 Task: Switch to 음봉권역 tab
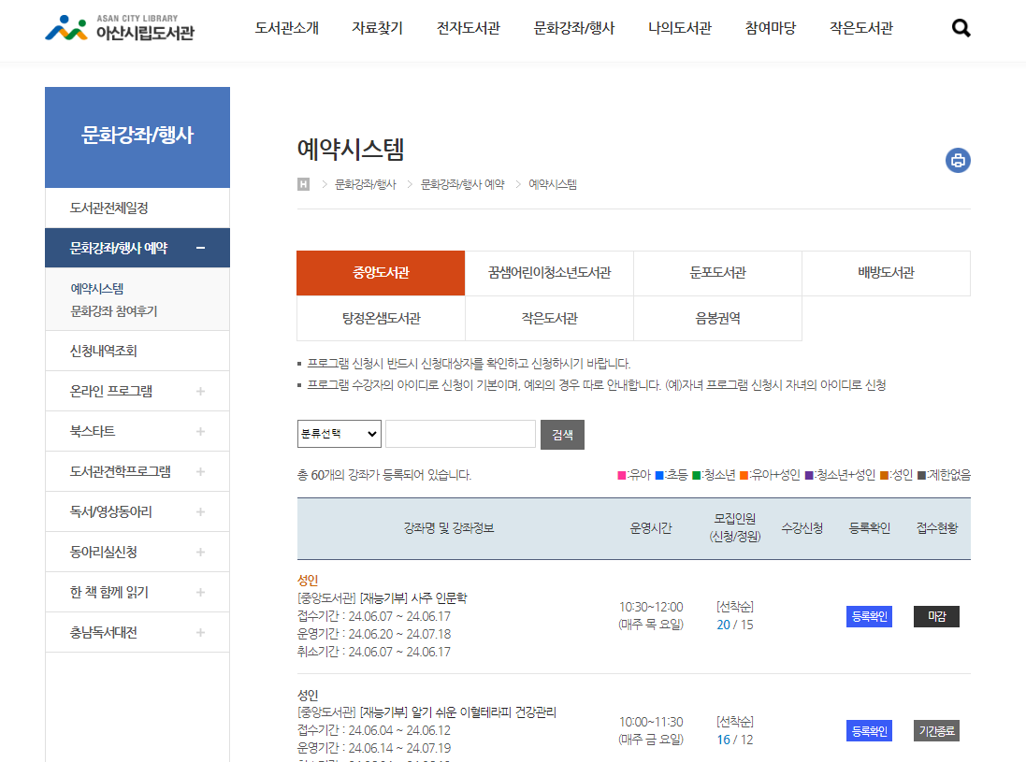click(717, 319)
